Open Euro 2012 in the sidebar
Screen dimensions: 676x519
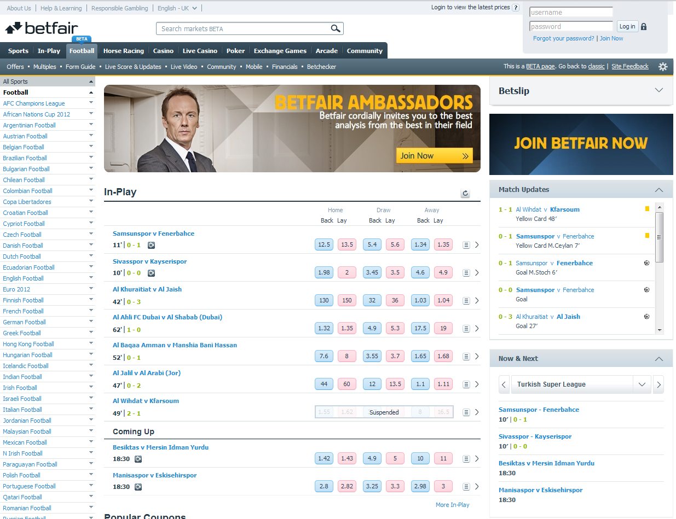click(16, 289)
